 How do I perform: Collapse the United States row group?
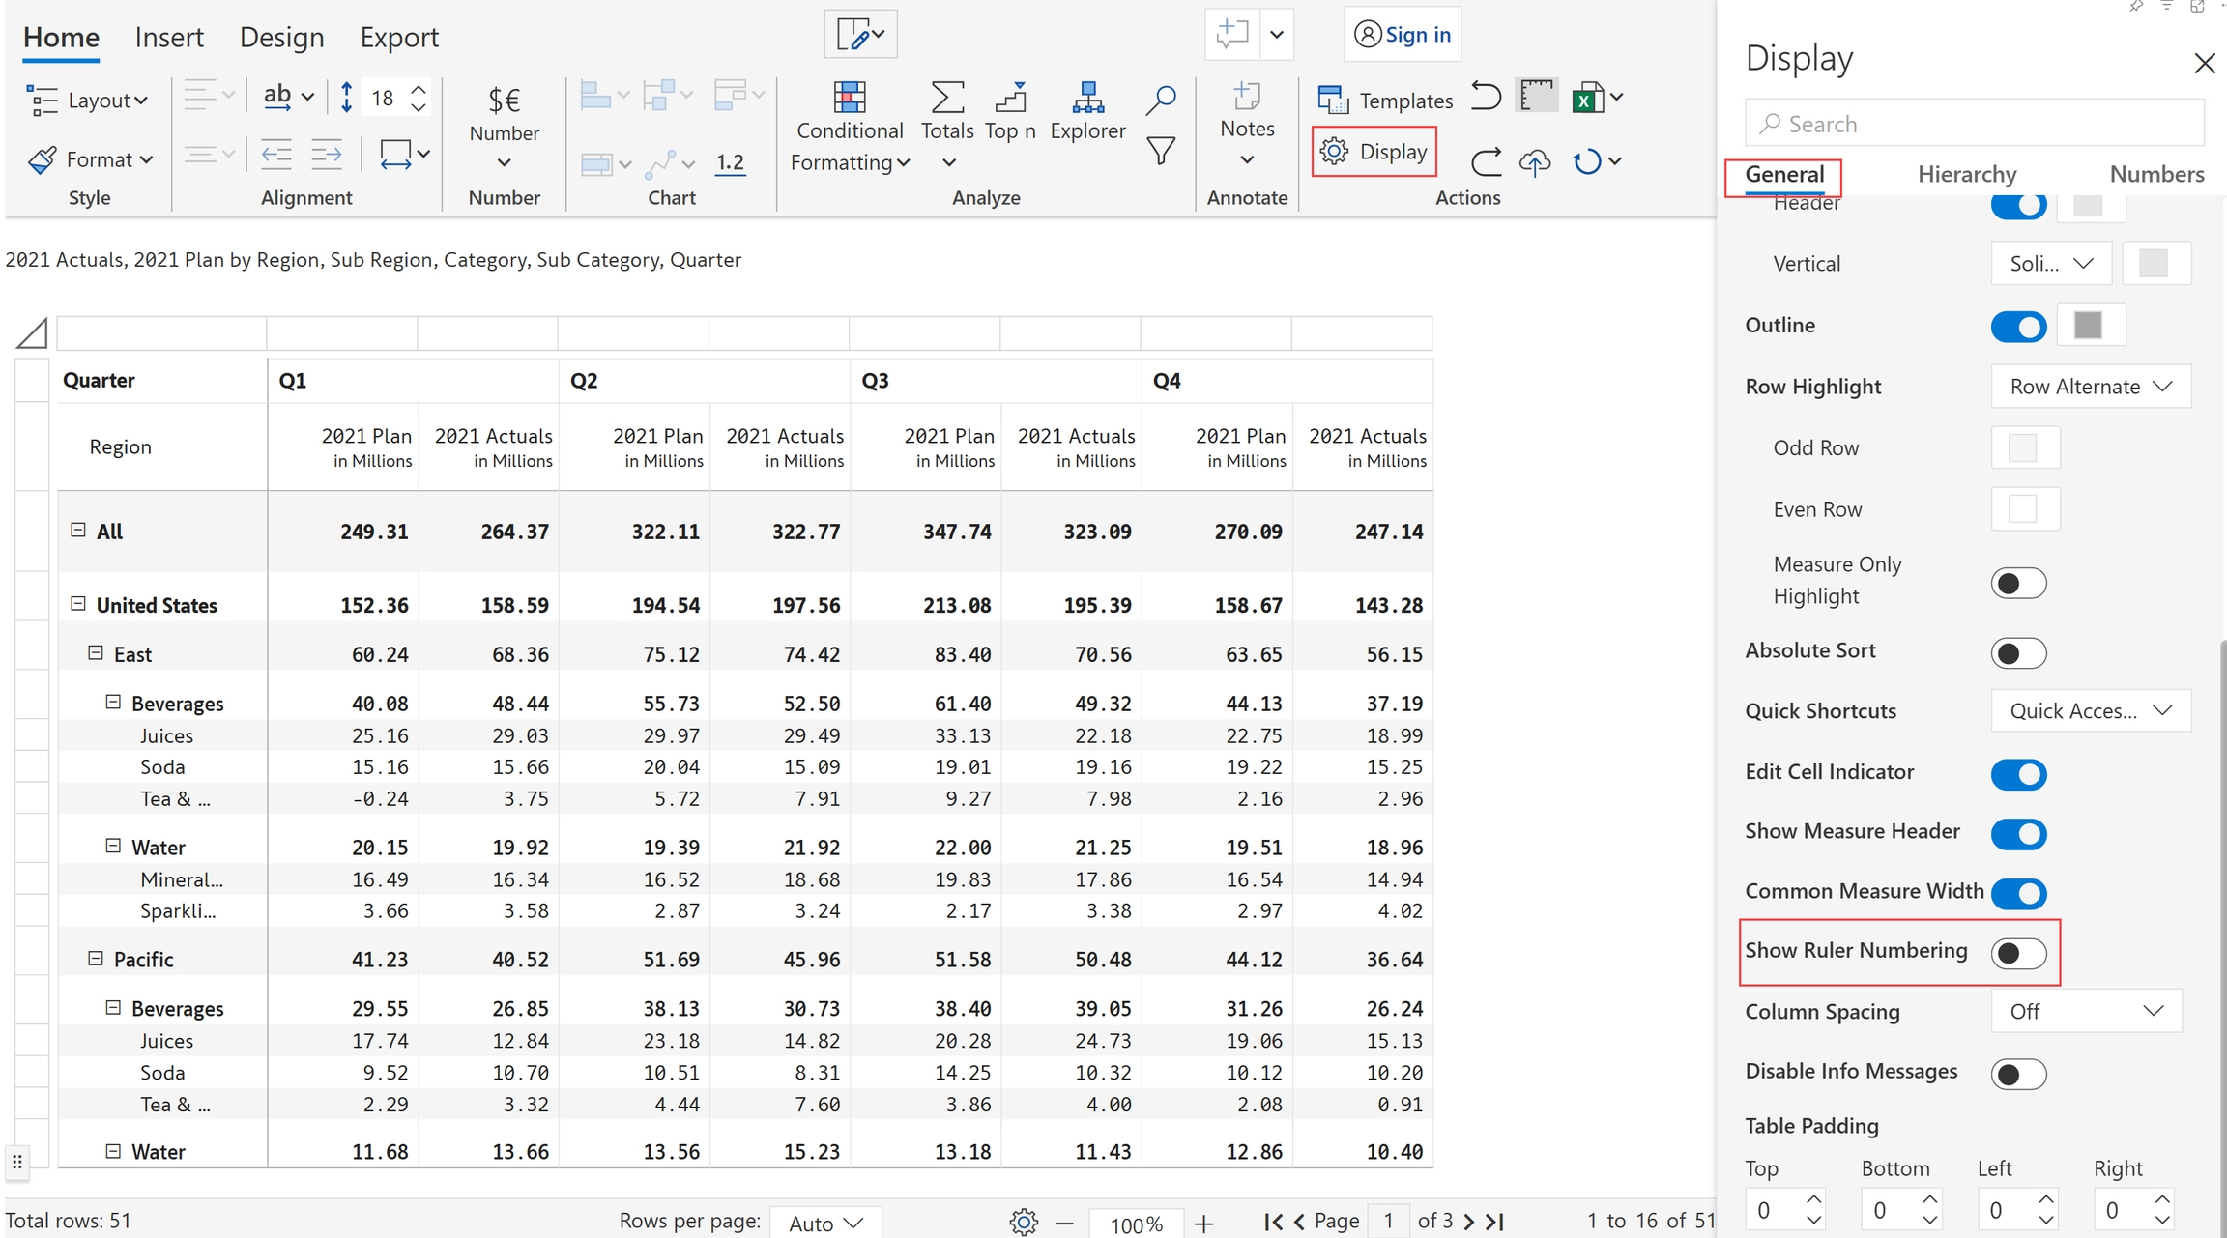pyautogui.click(x=78, y=604)
